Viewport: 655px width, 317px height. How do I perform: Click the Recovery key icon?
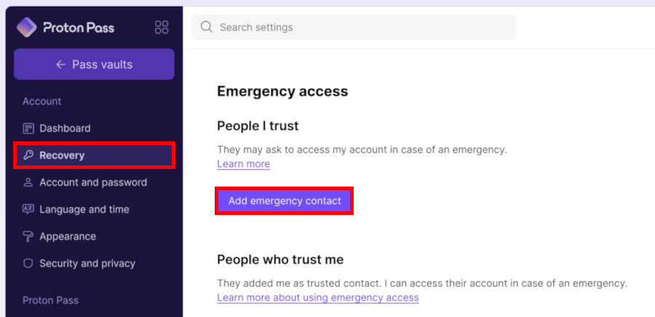point(28,155)
